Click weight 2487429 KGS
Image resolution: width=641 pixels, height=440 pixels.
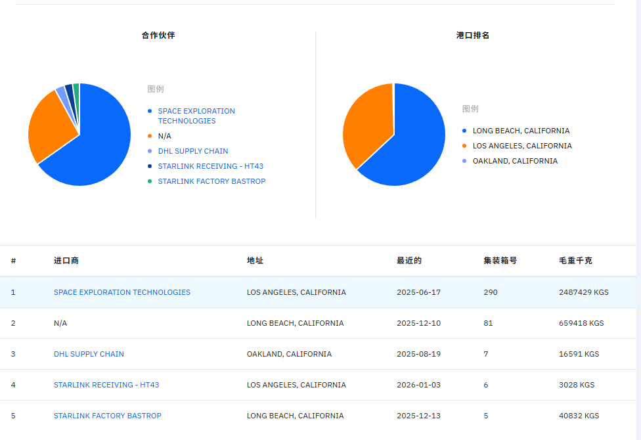point(584,292)
